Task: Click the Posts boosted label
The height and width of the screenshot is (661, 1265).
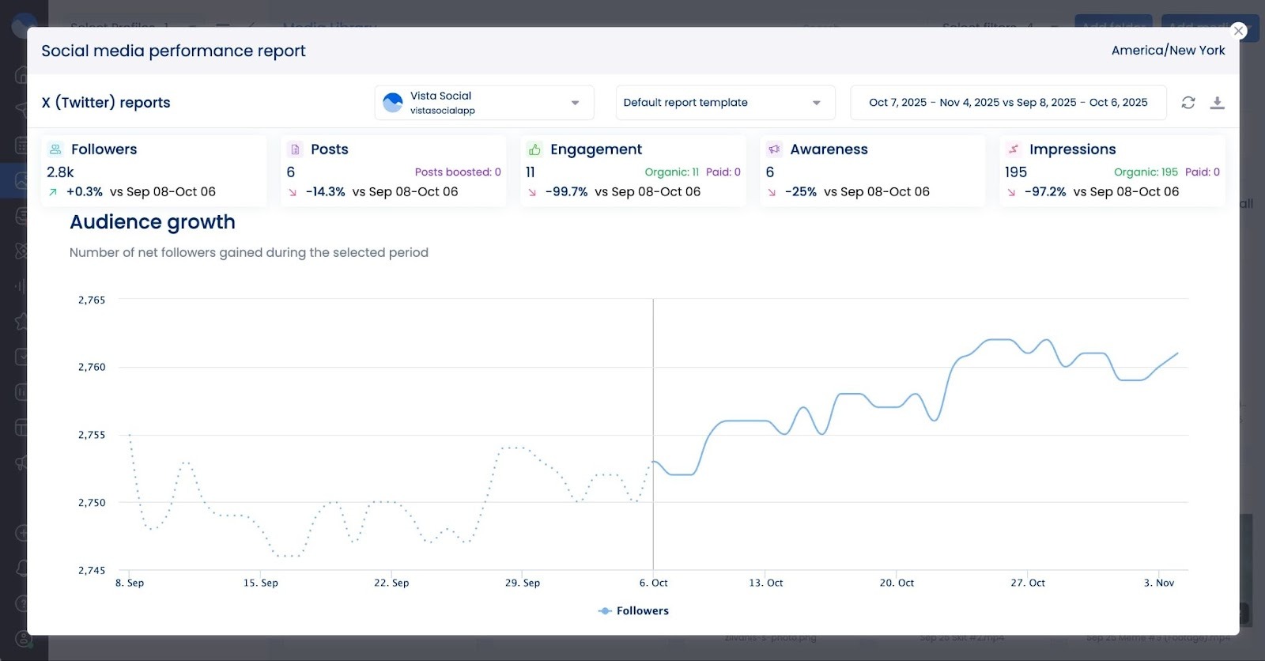Action: pyautogui.click(x=457, y=172)
